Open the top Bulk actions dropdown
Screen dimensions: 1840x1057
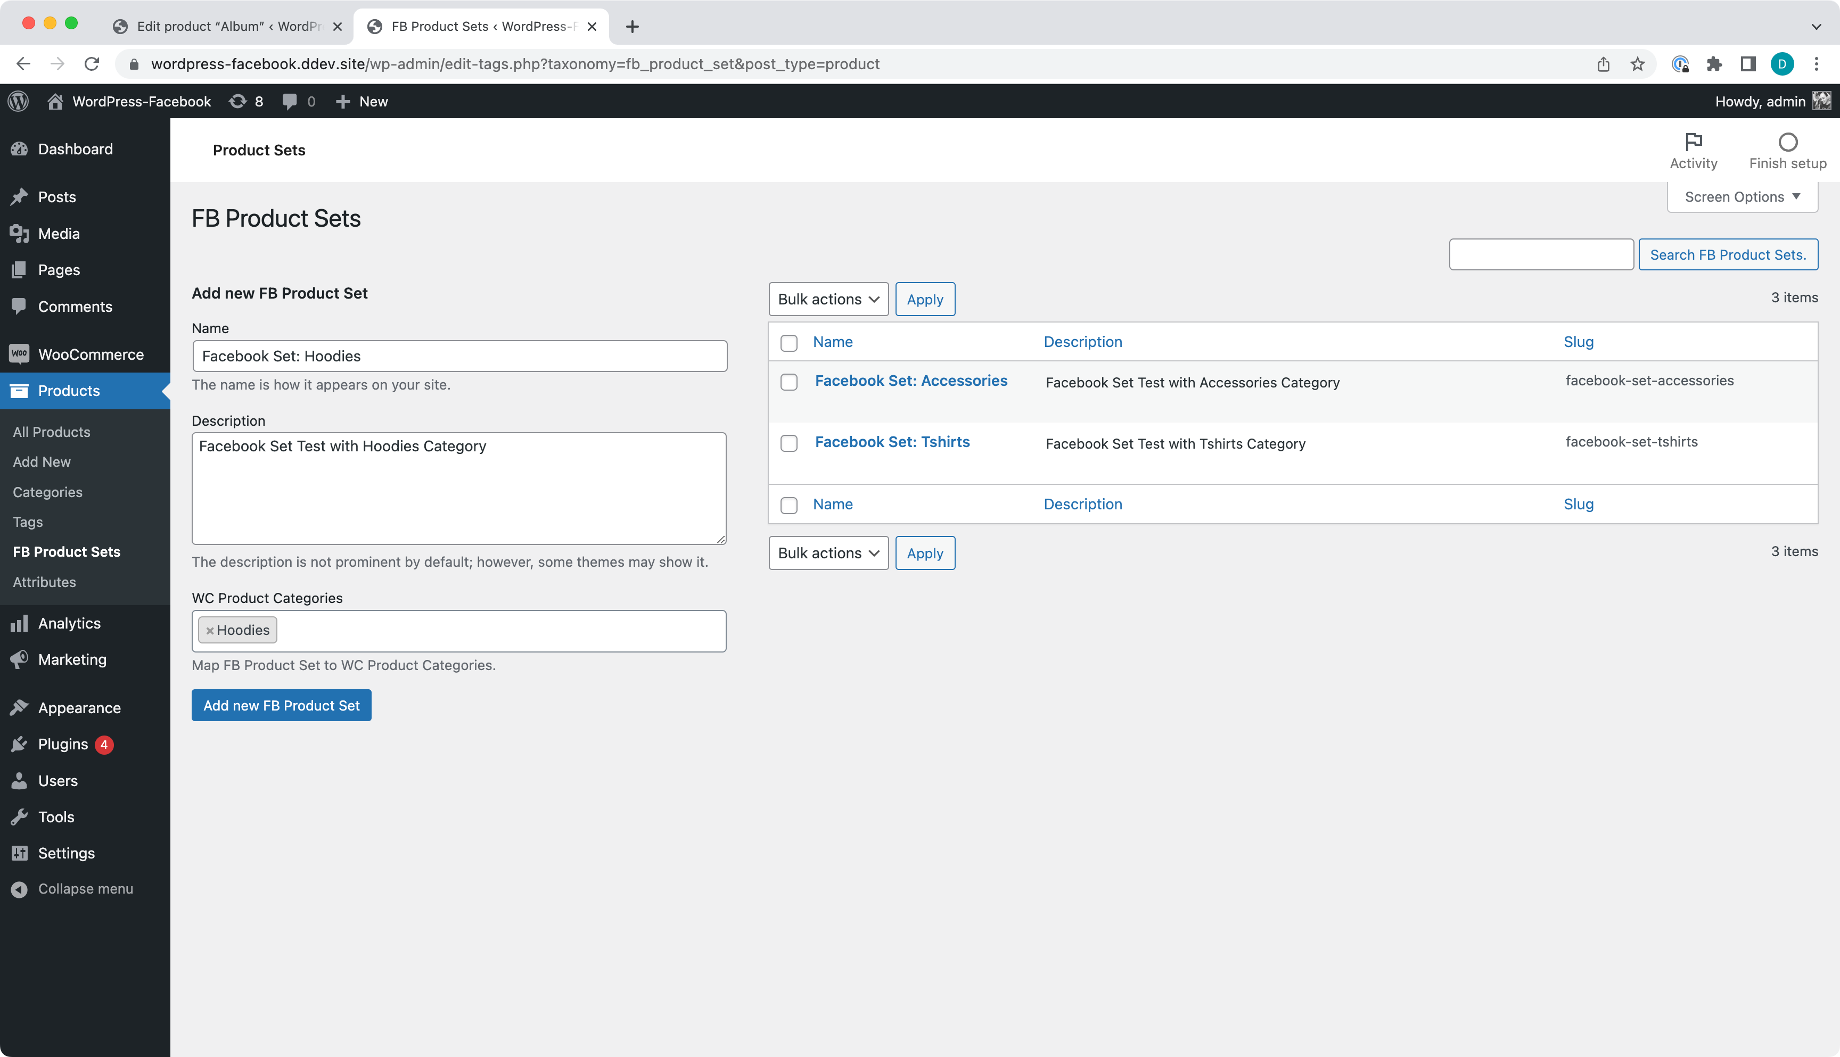tap(828, 299)
